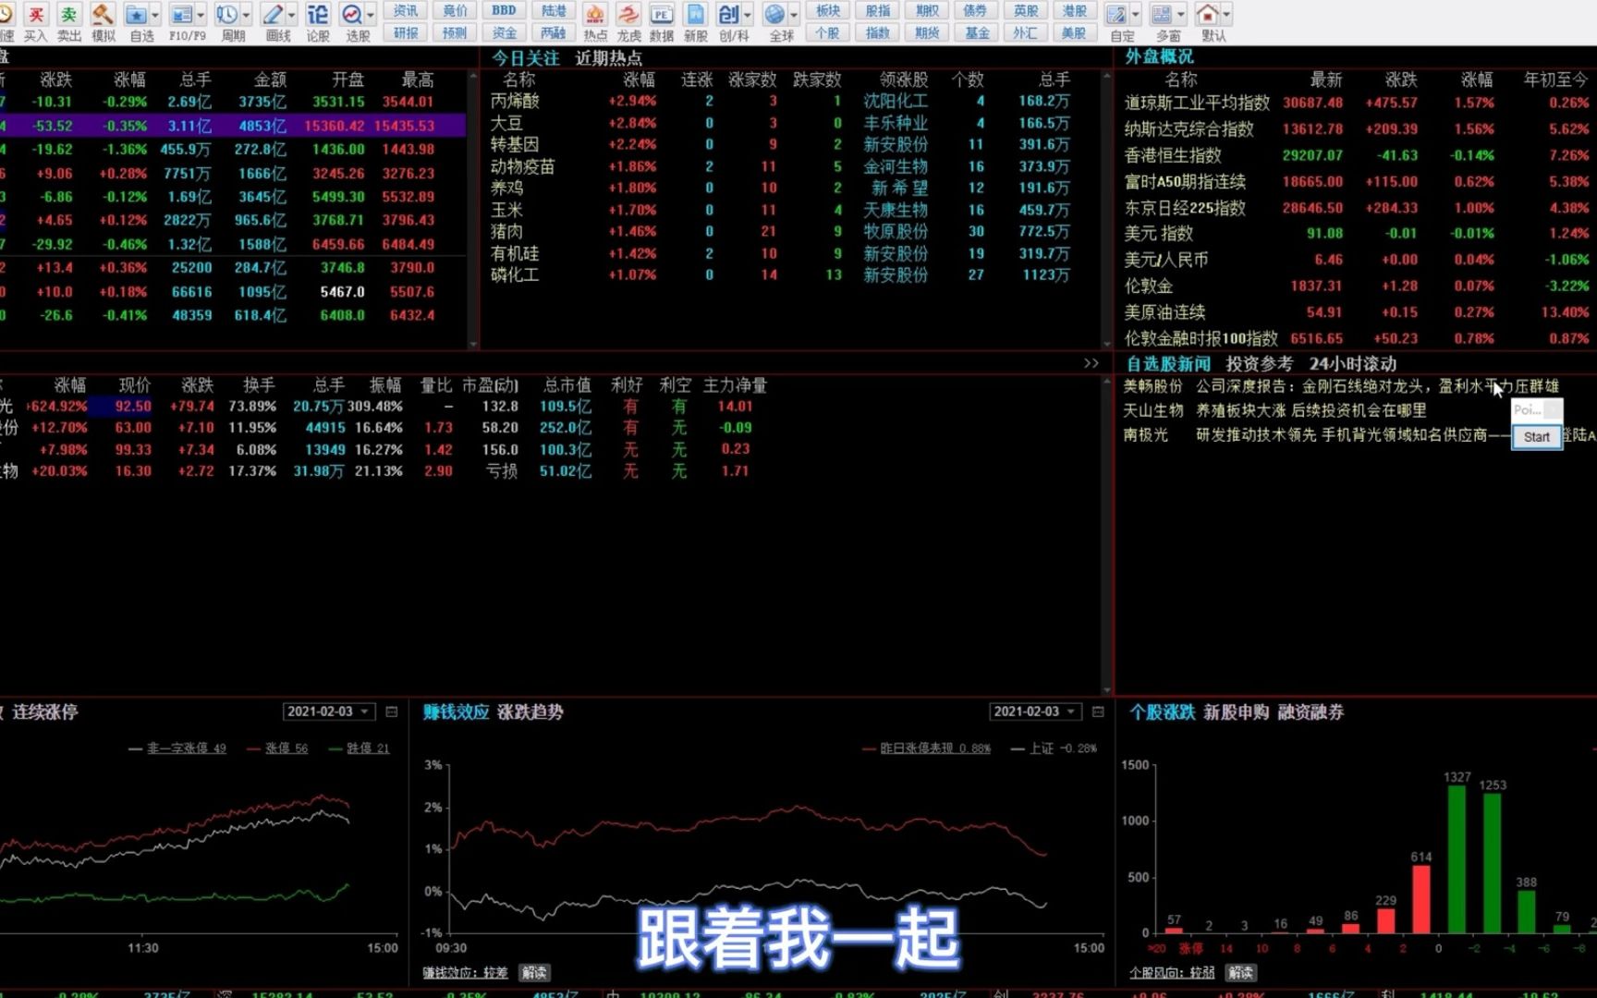Viewport: 1597px width, 998px height.
Task: Click the settings icon beside 赚钱效应 chart date
Action: [1098, 712]
